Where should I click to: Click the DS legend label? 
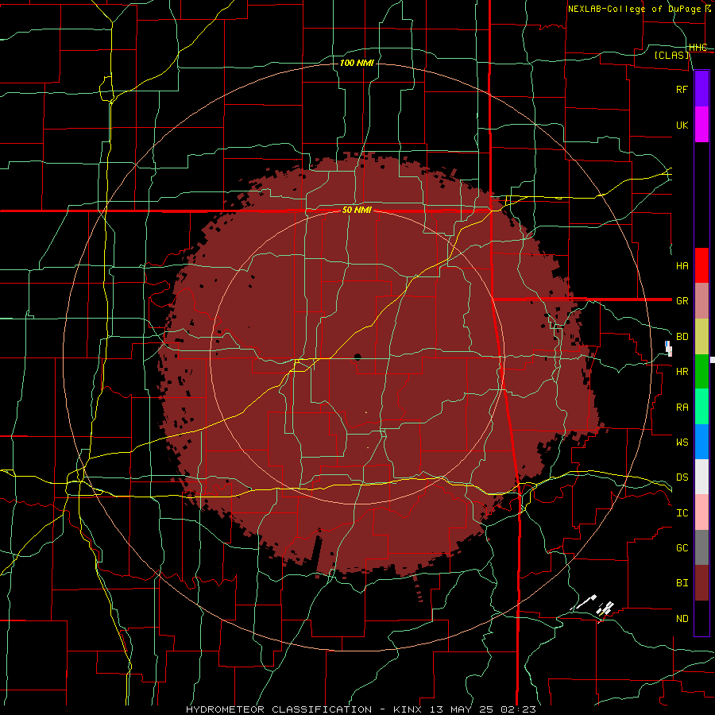point(682,477)
